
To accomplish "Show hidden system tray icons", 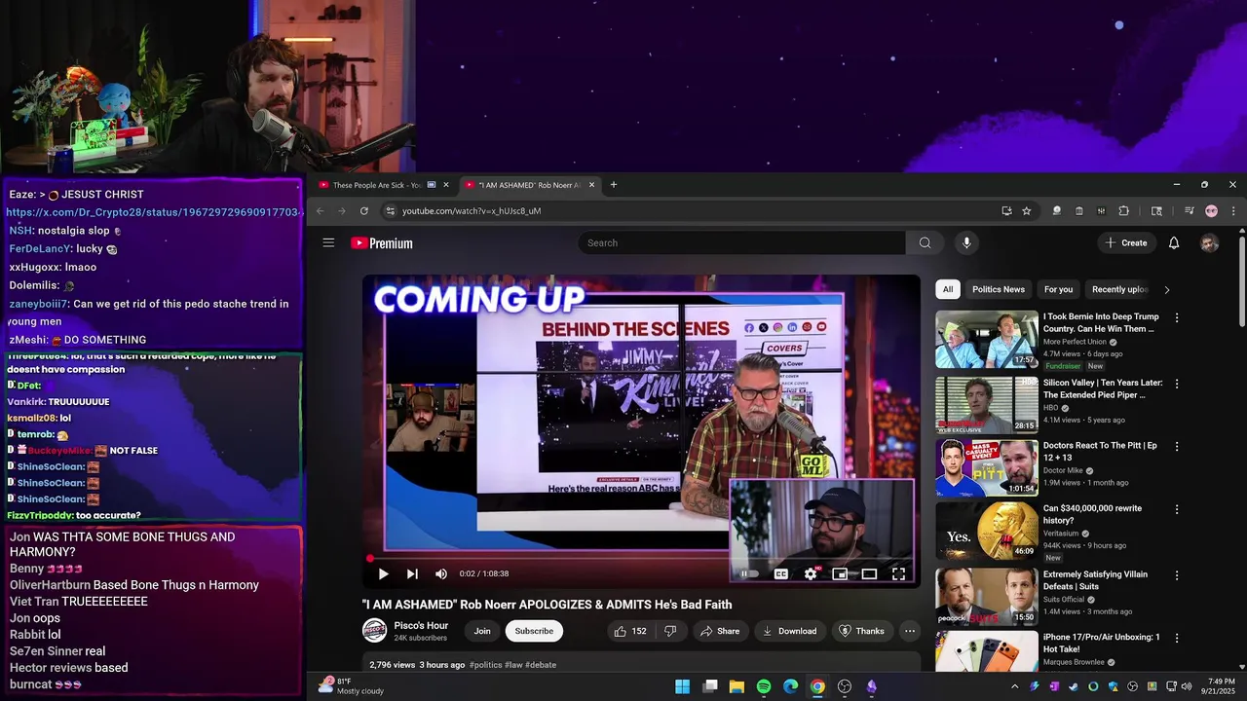I will point(1014,686).
